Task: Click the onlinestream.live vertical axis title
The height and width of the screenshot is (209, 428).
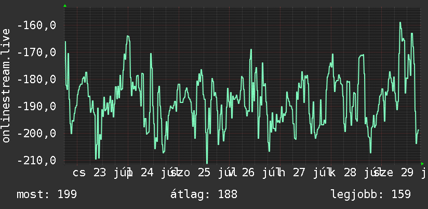Action: click(x=6, y=85)
